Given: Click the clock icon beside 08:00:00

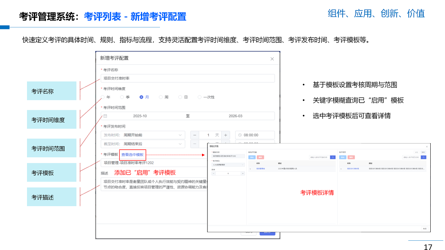Looking at the screenshot, I should click(x=240, y=135).
